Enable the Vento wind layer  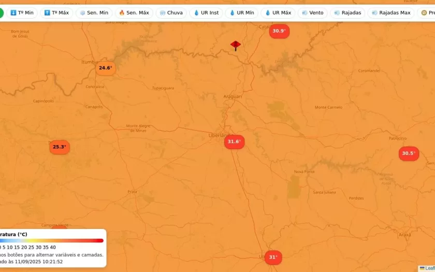312,12
